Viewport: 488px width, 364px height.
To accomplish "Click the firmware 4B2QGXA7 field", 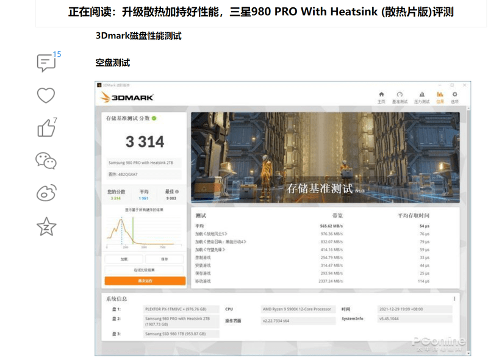I will coord(144,174).
